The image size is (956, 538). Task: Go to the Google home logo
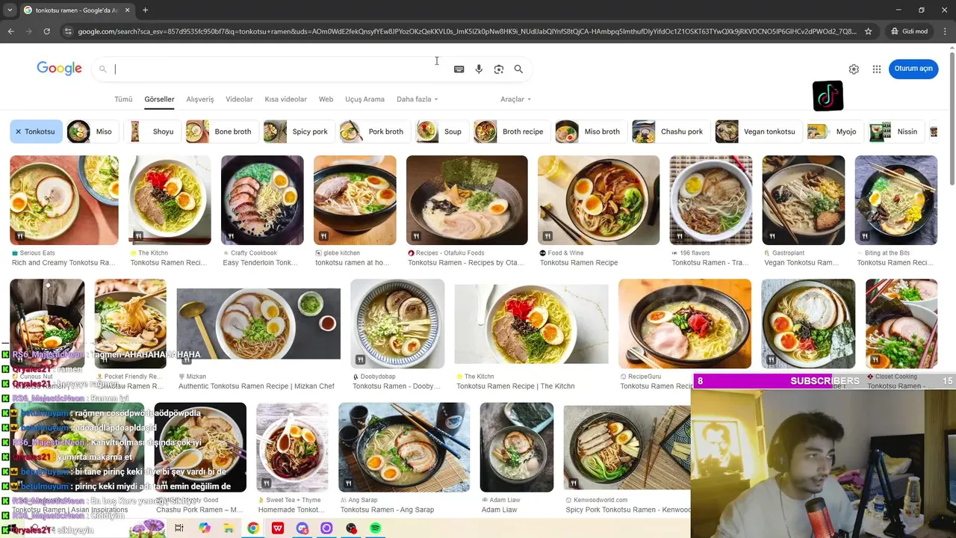point(59,69)
